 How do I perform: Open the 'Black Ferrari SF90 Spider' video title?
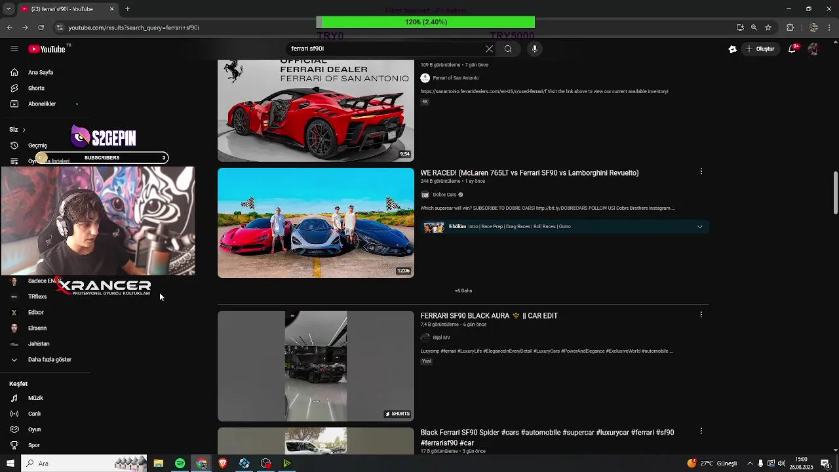[547, 437]
